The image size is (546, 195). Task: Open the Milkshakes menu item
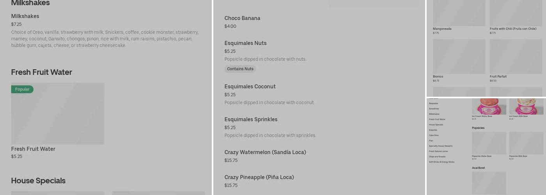point(25,16)
